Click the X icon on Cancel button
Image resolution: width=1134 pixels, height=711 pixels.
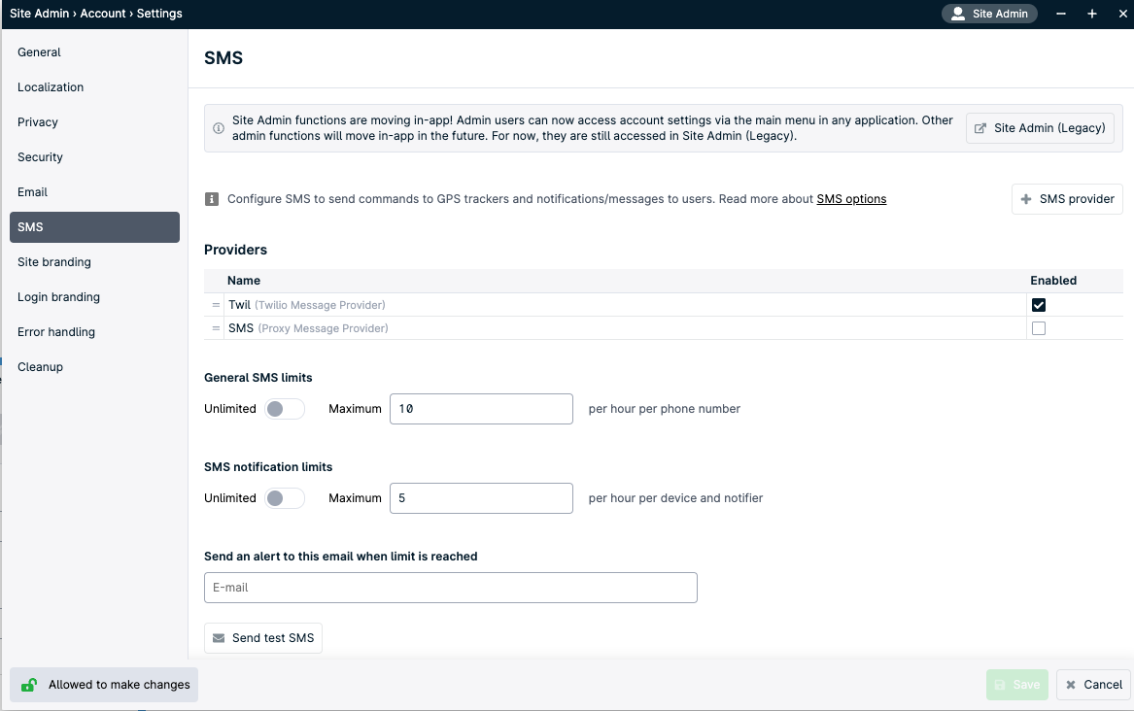[1071, 684]
